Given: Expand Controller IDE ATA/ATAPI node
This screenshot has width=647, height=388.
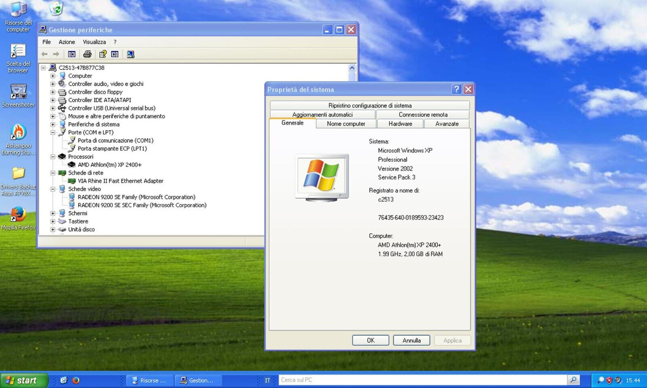Looking at the screenshot, I should click(53, 100).
